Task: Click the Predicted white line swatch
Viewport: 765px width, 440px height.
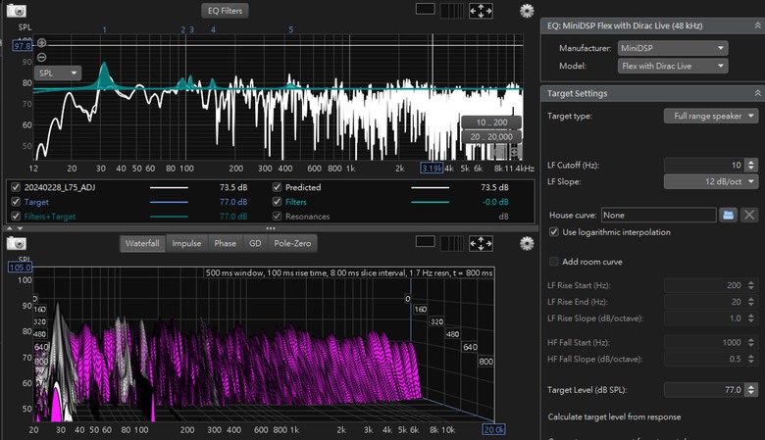Action: tap(430, 187)
